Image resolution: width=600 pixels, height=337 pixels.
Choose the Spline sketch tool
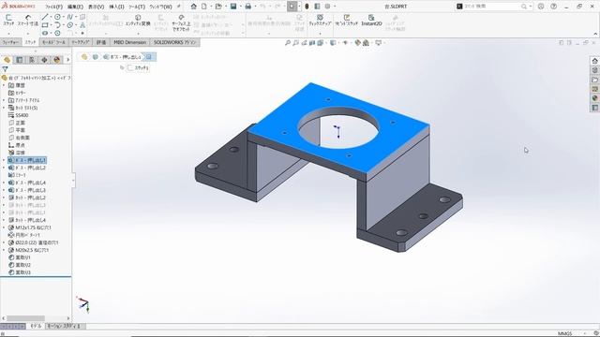pos(69,17)
